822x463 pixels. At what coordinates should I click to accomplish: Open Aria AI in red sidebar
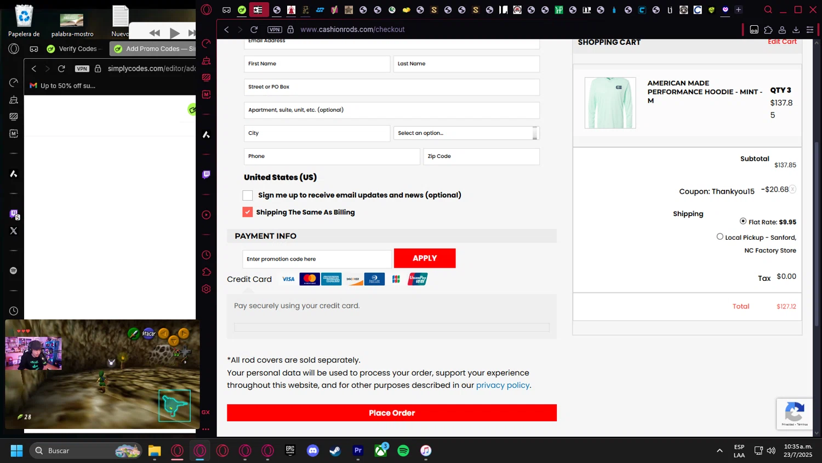(x=207, y=134)
